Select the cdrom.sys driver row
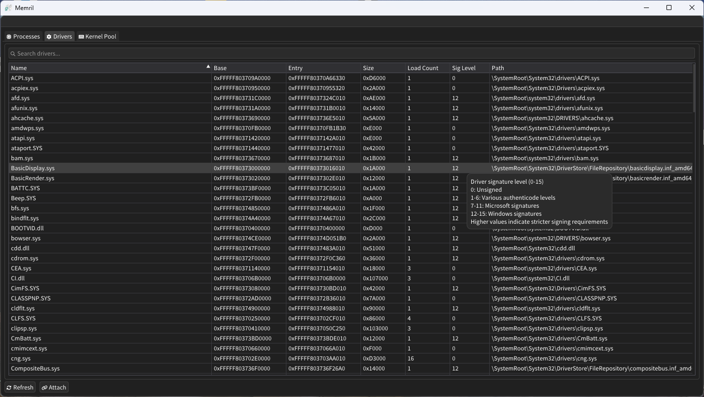Viewport: 704px width, 397px height. (350, 258)
